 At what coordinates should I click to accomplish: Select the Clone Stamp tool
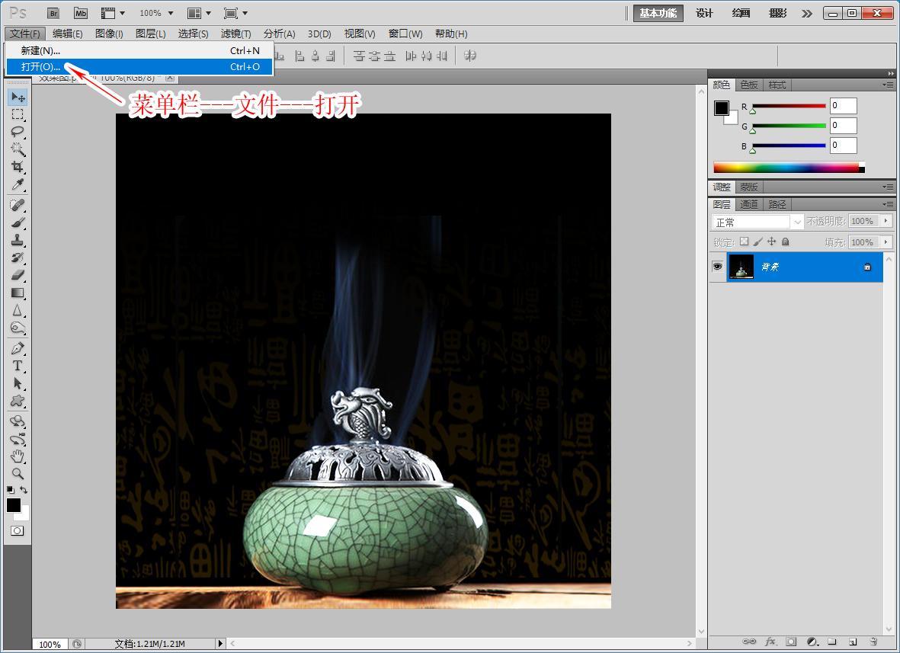(18, 240)
